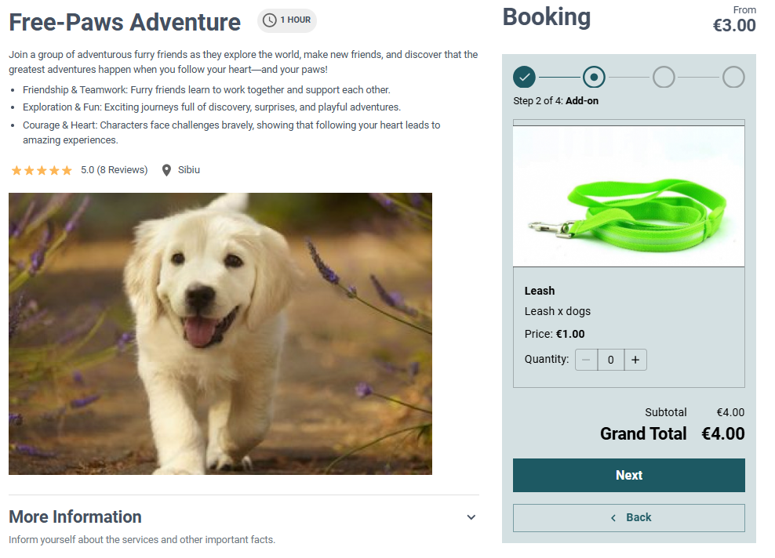This screenshot has height=558, width=775.
Task: Click the 1 HOUR duration badge
Action: click(x=287, y=20)
